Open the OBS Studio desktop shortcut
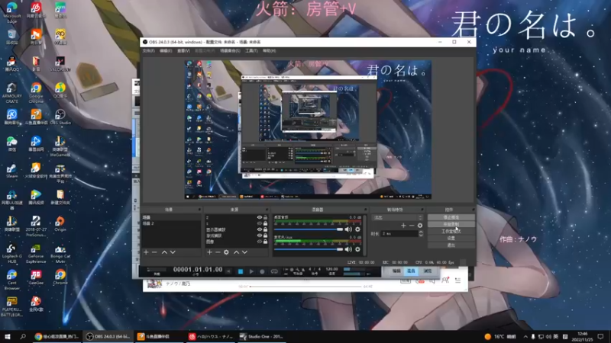Screen dimensions: 611x343 60,117
